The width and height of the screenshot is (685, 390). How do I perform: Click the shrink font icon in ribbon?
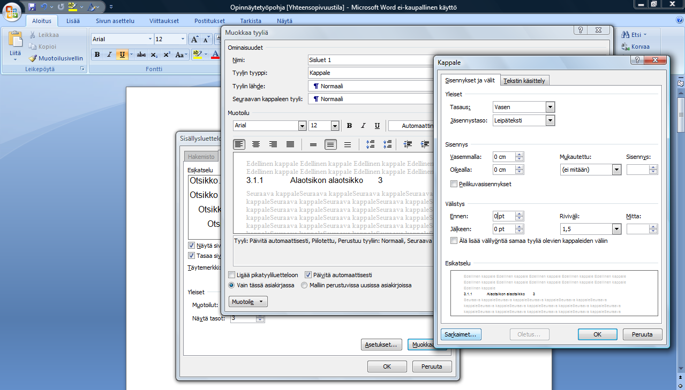[x=206, y=39]
